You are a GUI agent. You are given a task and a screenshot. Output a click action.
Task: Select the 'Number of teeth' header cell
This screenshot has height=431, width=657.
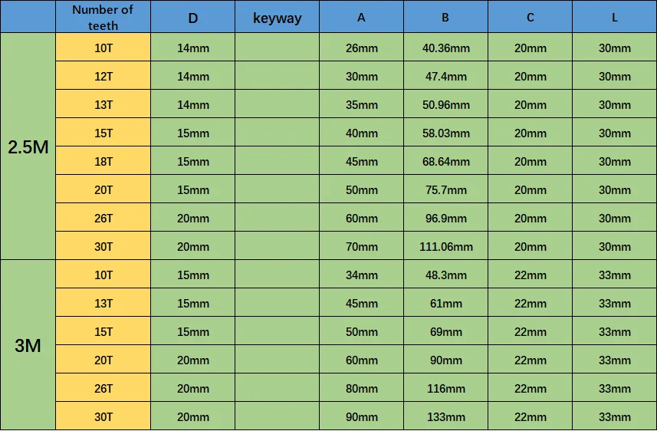click(103, 17)
